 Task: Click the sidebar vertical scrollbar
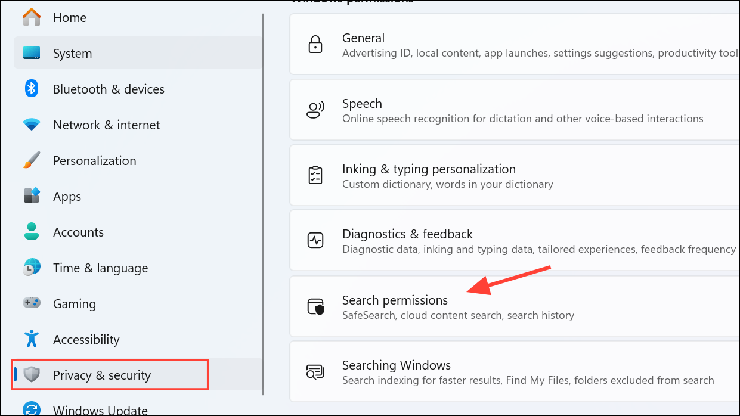(264, 204)
